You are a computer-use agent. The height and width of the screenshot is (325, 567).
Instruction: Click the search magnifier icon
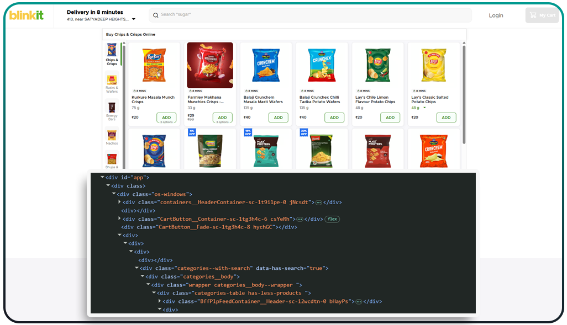(x=155, y=15)
